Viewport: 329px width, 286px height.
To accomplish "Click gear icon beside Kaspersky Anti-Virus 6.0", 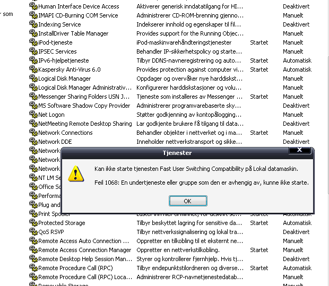I will (33, 69).
